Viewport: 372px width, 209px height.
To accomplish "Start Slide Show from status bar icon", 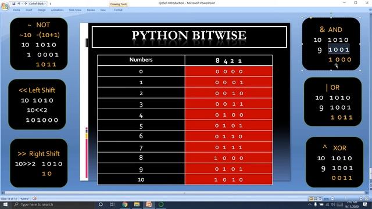I will pyautogui.click(x=320, y=199).
